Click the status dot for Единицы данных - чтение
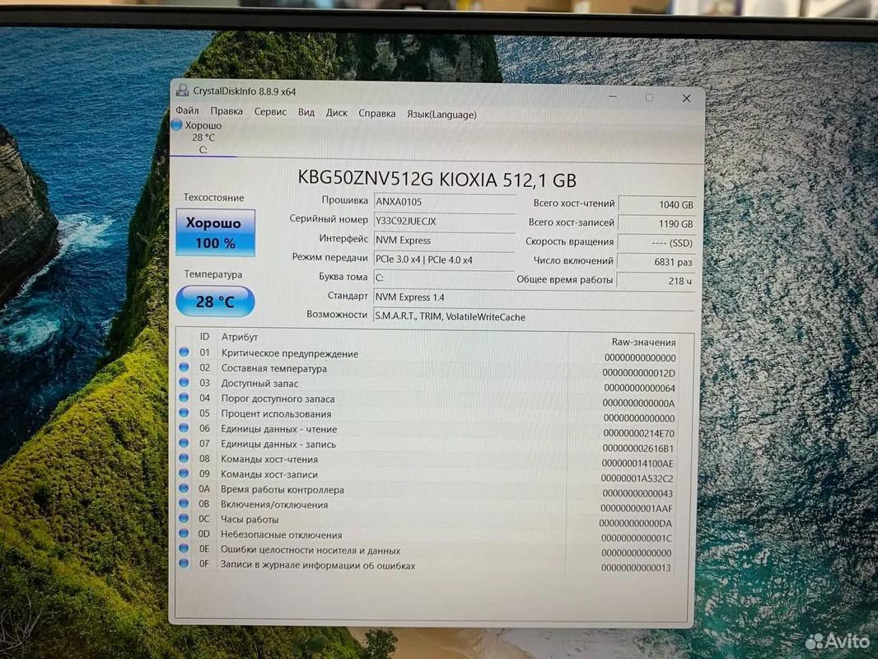The image size is (878, 659). [184, 428]
